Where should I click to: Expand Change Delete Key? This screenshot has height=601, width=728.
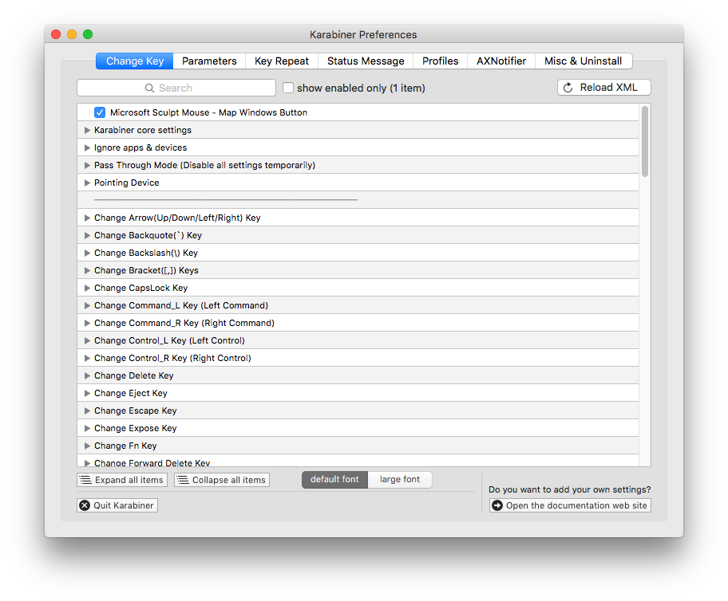[87, 375]
